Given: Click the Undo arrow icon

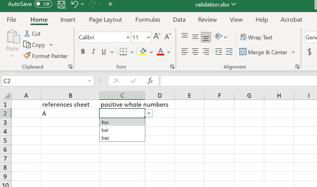Looking at the screenshot, I should tap(75, 4).
